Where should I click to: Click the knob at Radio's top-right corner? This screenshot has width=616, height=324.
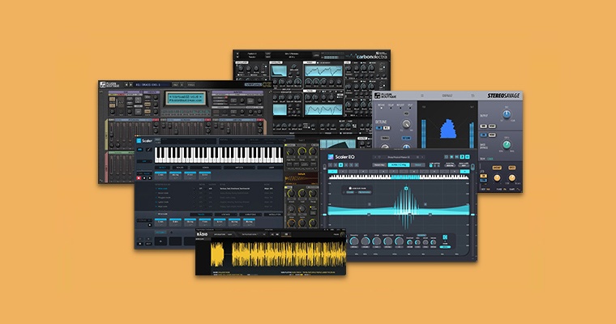342,234
